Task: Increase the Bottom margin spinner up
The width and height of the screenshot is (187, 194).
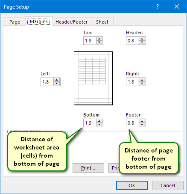Action: pyautogui.click(x=99, y=121)
